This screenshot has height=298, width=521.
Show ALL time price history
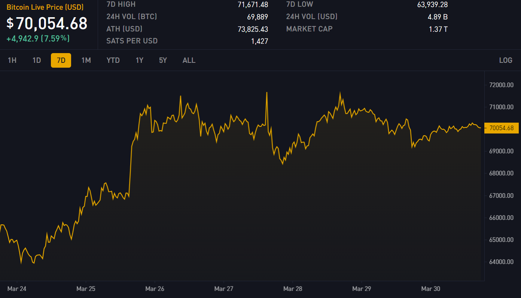189,60
